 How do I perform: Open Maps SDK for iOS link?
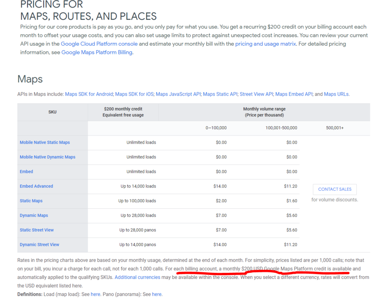pyautogui.click(x=134, y=94)
